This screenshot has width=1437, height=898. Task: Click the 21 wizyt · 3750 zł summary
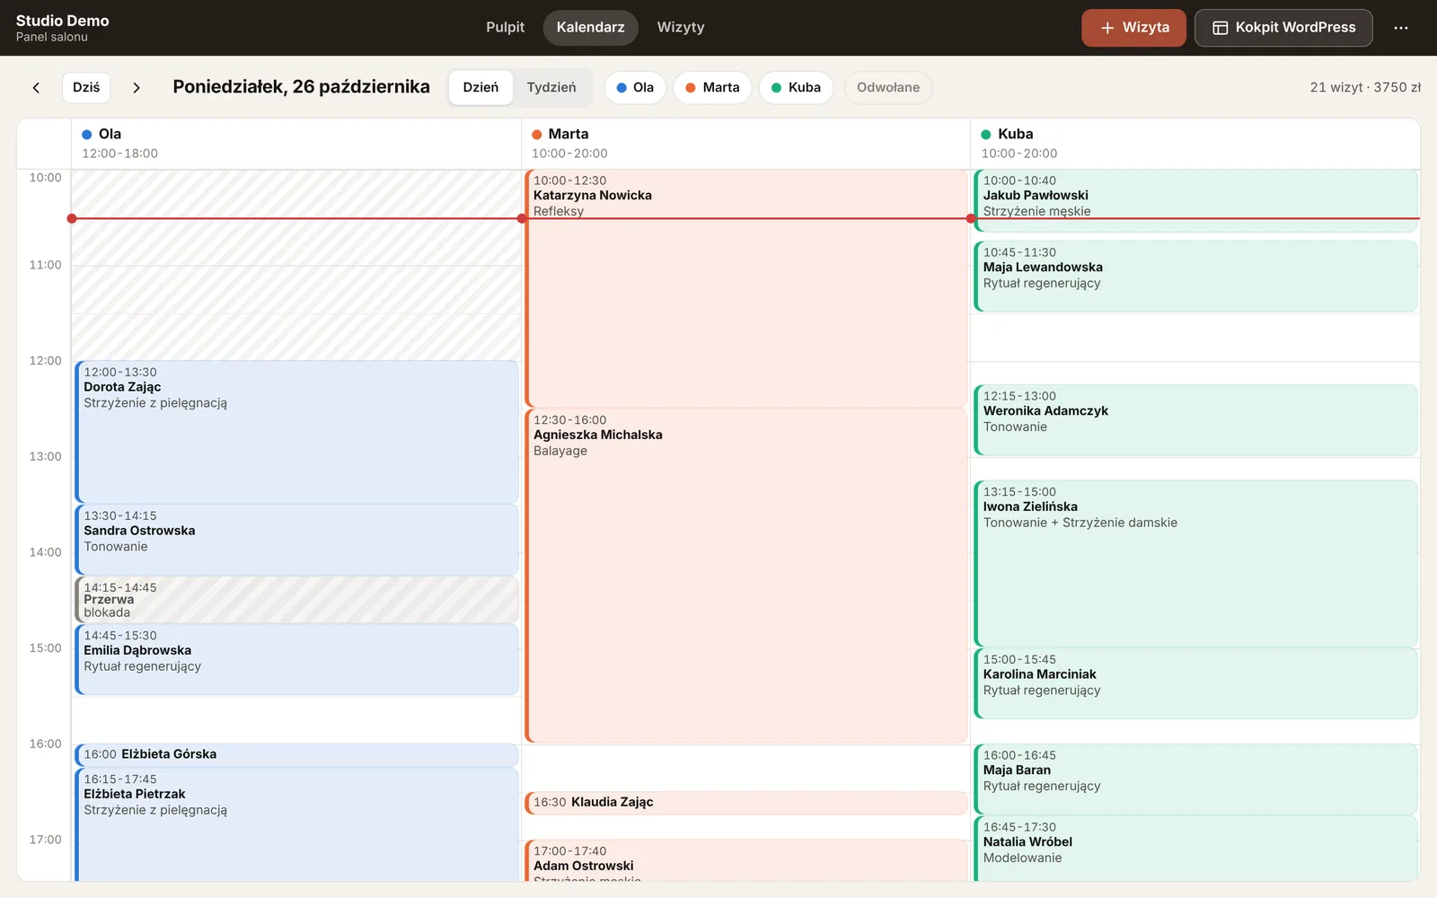tap(1365, 87)
